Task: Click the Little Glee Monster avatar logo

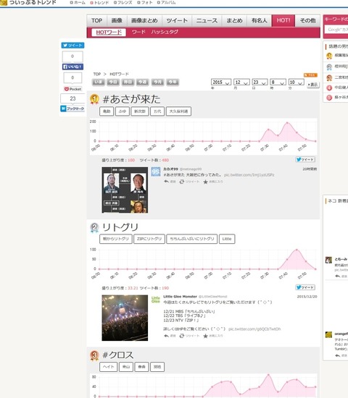Action: 156,300
